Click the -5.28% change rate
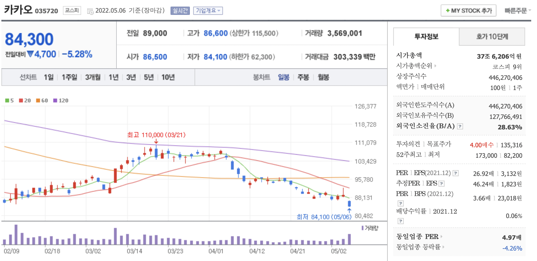Image resolution: width=537 pixels, height=261 pixels. click(x=77, y=54)
